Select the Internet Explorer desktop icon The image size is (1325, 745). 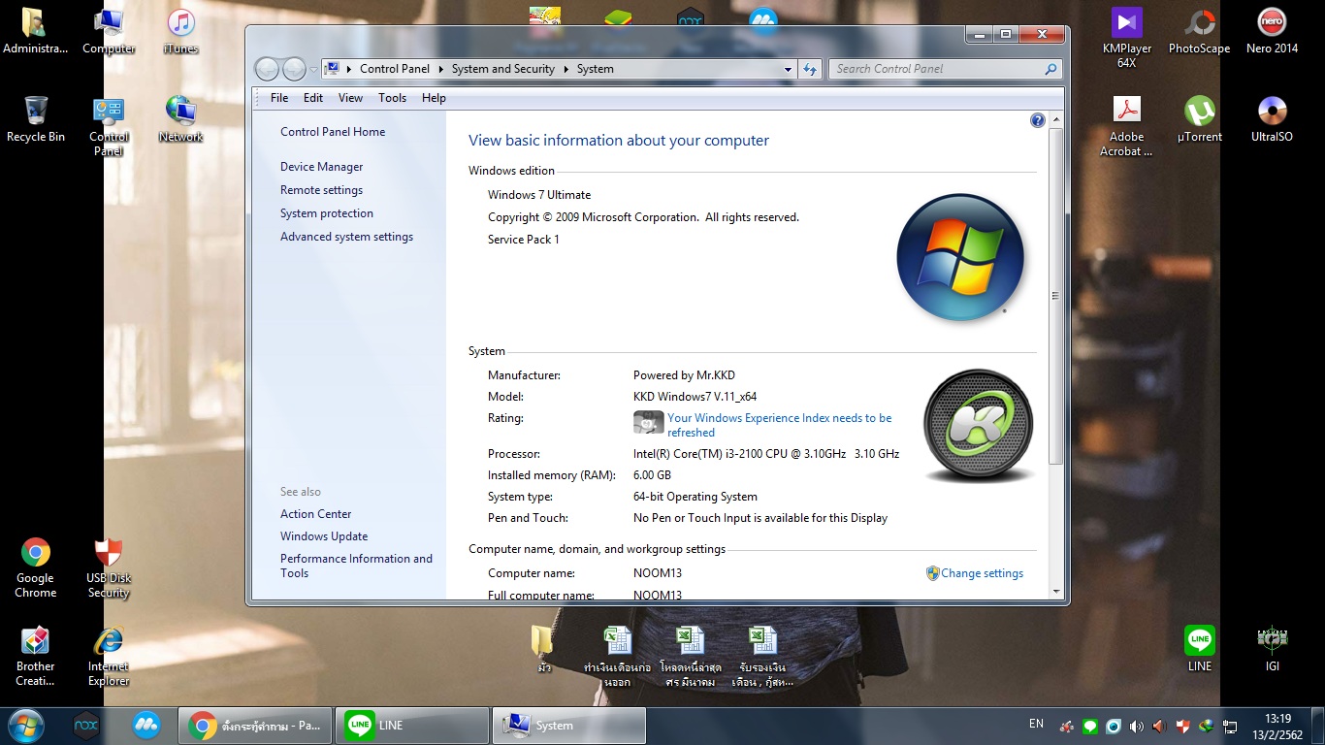pyautogui.click(x=109, y=657)
